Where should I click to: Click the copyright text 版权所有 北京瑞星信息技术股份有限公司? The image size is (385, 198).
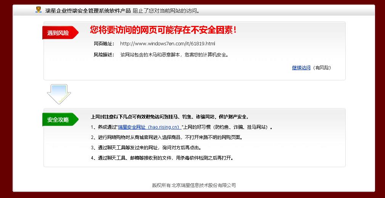(194, 185)
